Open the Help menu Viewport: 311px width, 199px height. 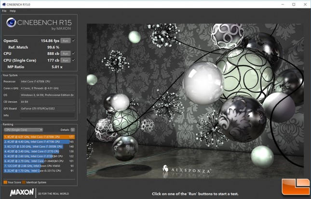click(x=13, y=11)
